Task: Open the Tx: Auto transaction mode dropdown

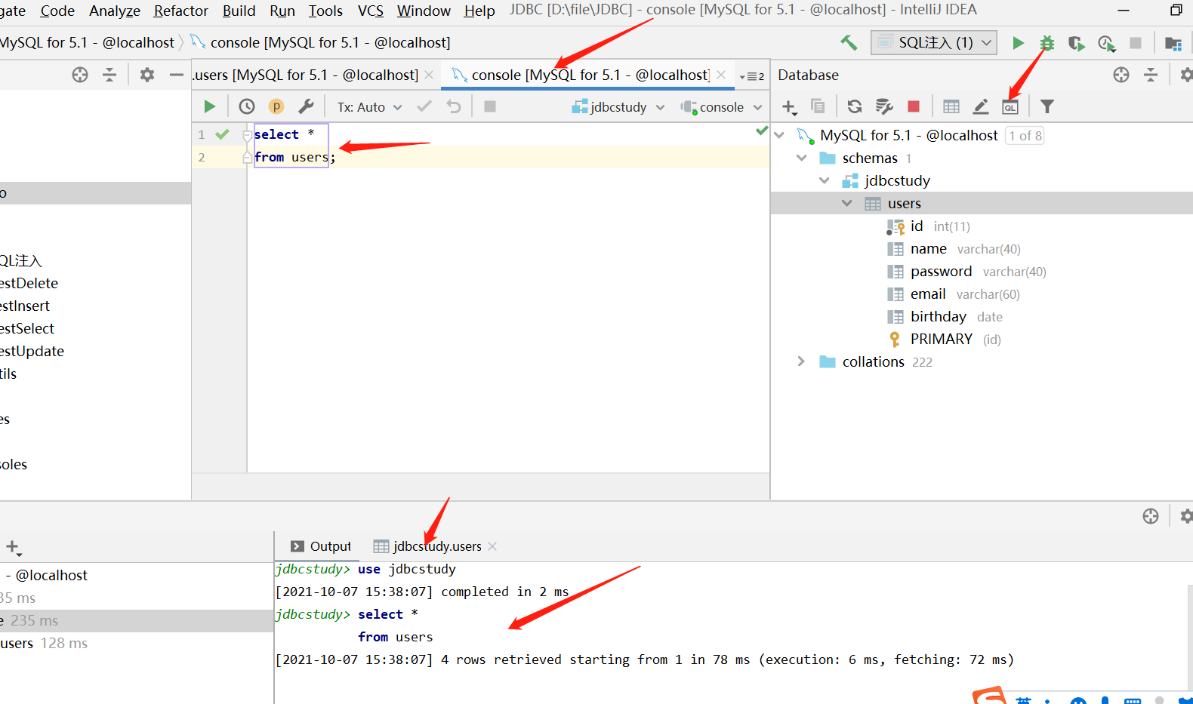Action: [369, 107]
